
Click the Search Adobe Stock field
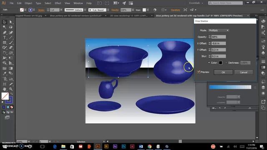225,3
